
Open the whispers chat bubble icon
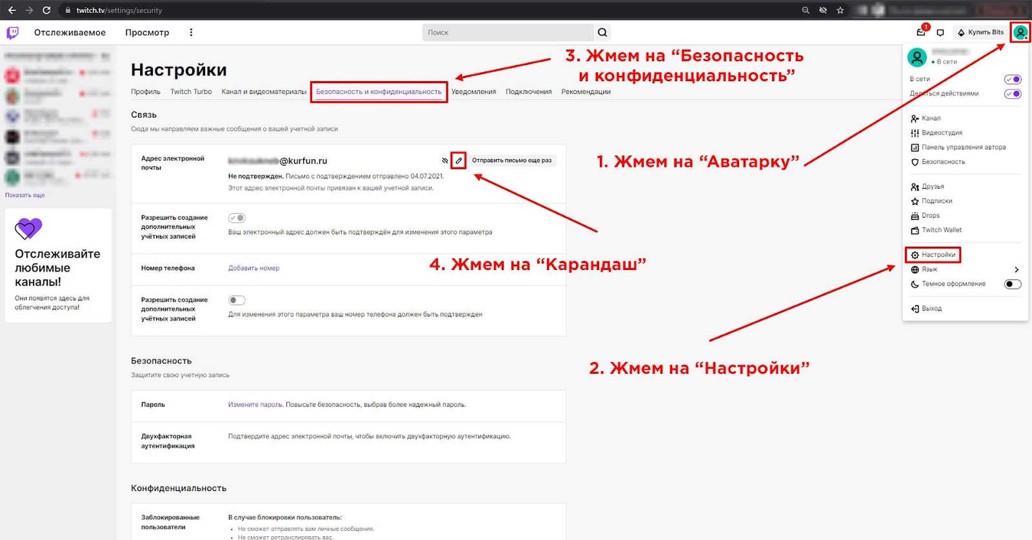[940, 32]
